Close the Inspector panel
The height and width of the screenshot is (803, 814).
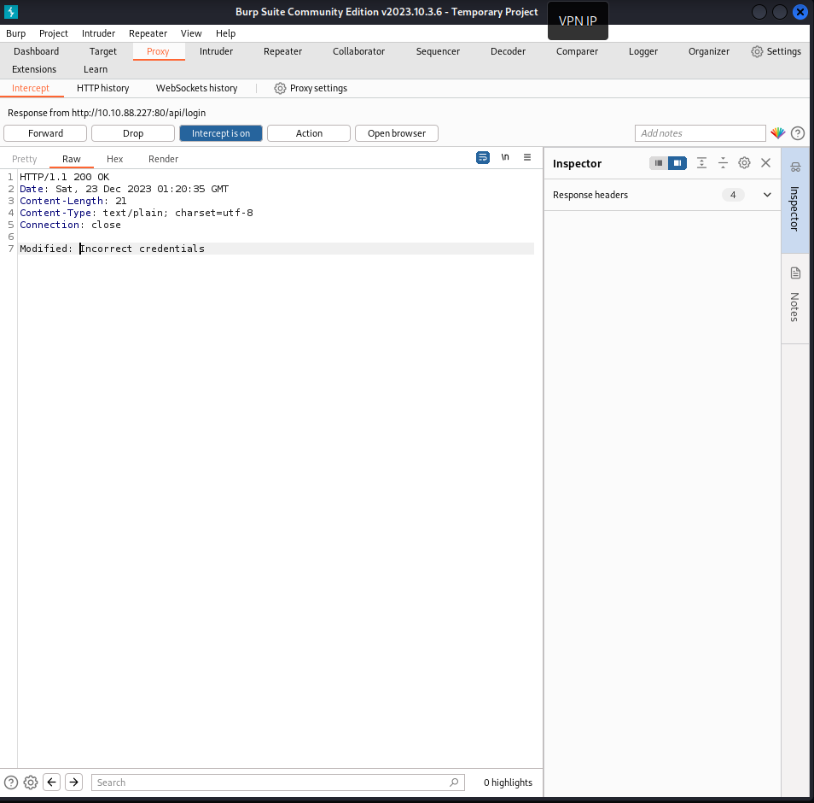pos(765,163)
